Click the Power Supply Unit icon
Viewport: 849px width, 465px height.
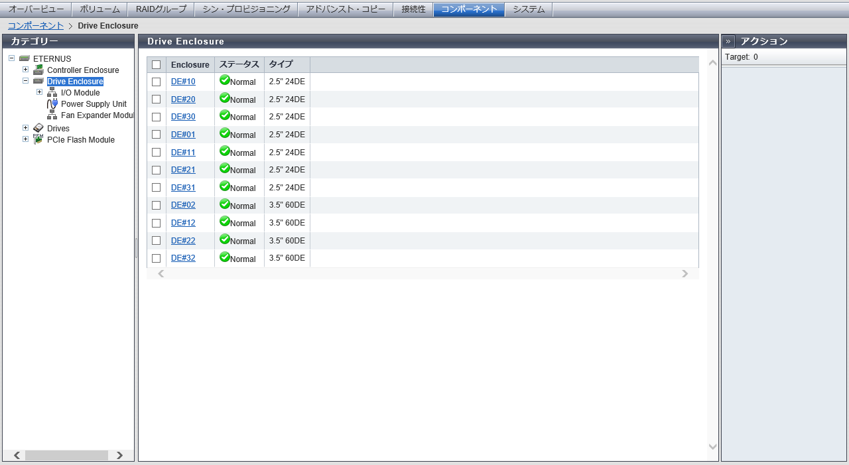pyautogui.click(x=52, y=104)
